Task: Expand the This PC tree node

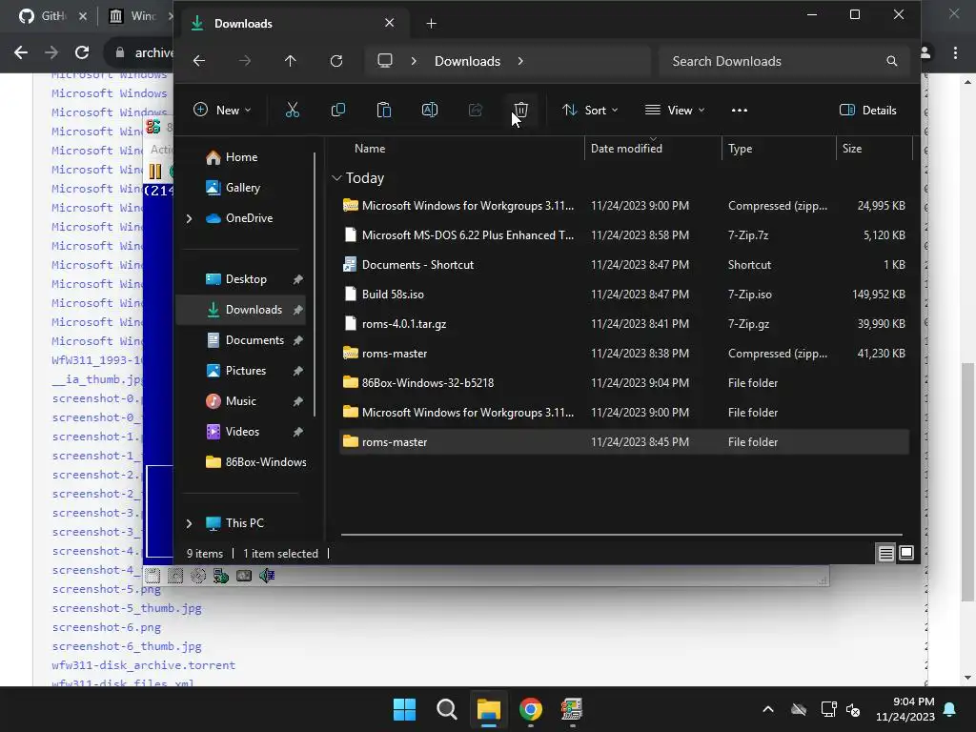Action: [x=190, y=523]
